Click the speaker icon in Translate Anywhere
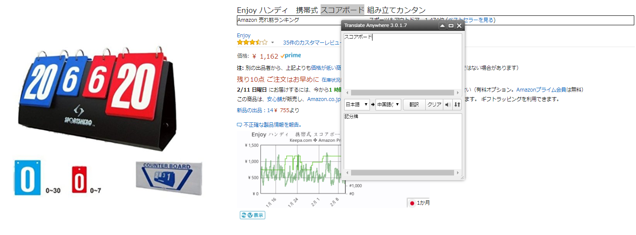636x235 pixels. point(448,104)
